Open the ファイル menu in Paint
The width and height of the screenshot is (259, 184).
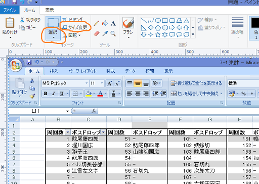(10, 10)
